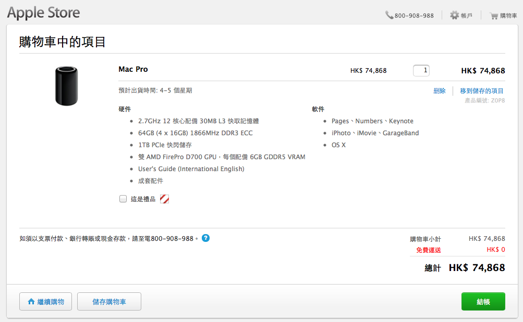523x322 pixels.
Task: Click the 硬件 hardware heading
Action: click(125, 109)
